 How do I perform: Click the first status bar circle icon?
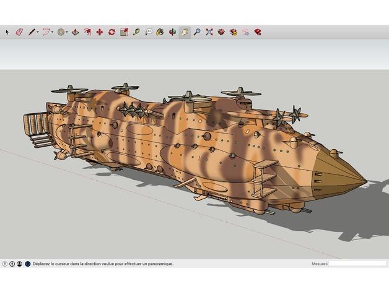(x=6, y=264)
